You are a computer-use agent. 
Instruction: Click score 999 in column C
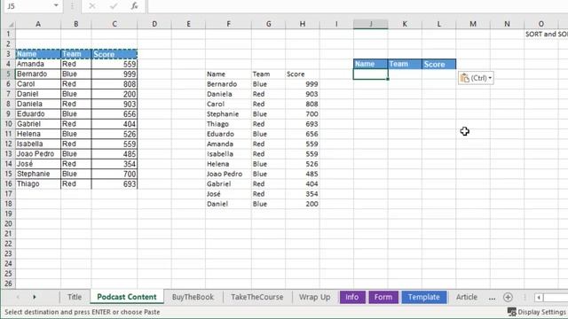pyautogui.click(x=114, y=74)
